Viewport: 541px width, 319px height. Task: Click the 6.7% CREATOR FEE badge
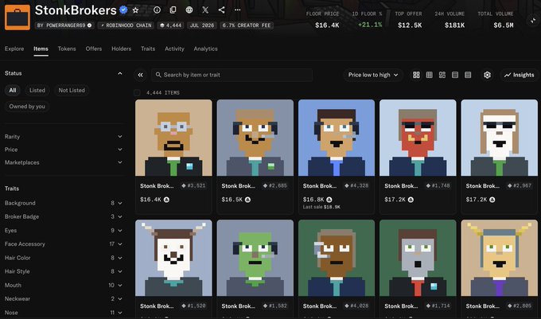tap(247, 25)
